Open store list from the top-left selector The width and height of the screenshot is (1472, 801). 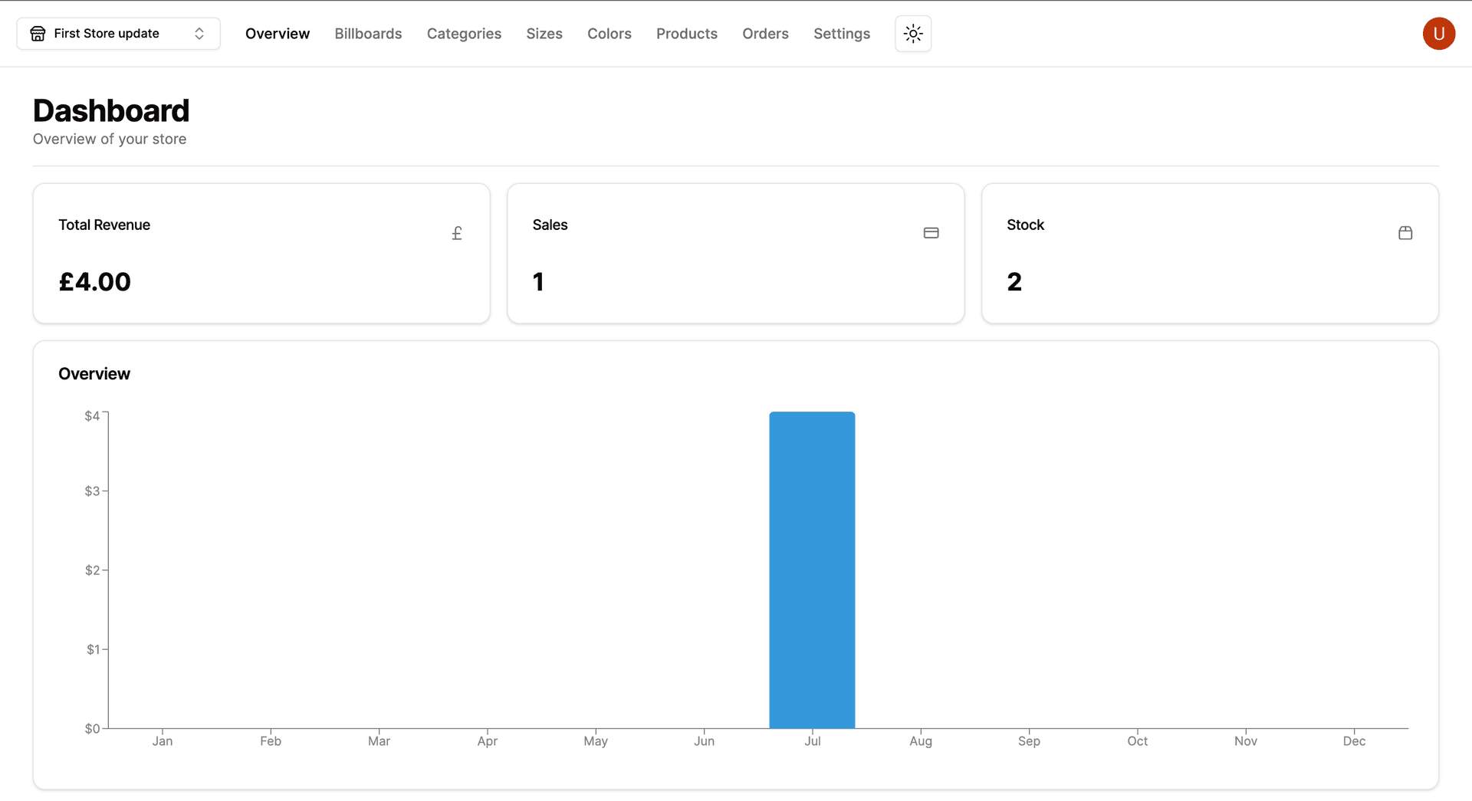click(x=118, y=33)
